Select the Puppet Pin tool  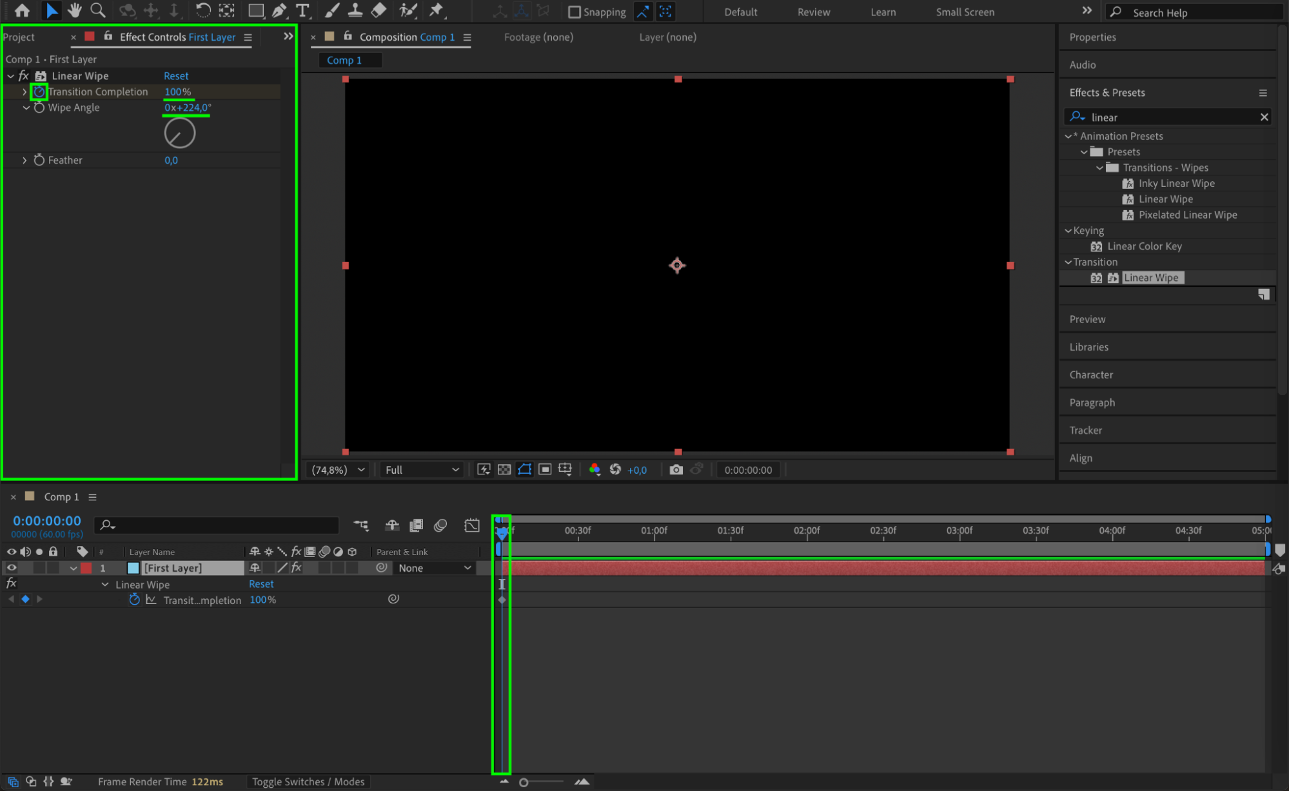[x=437, y=10]
